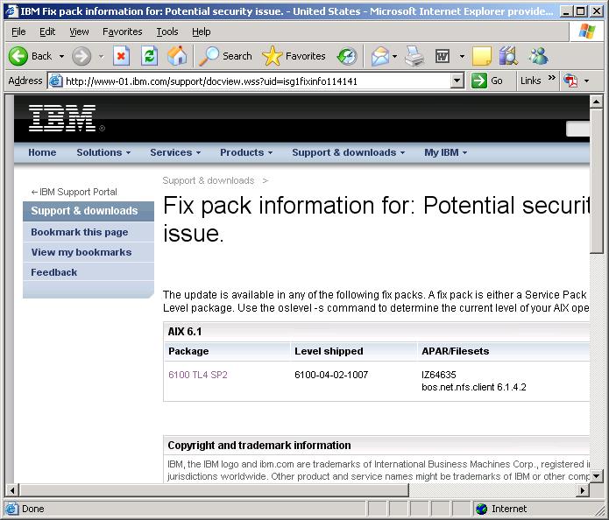The image size is (609, 520).
Task: Click the Support & downloads breadcrumb
Action: point(209,180)
